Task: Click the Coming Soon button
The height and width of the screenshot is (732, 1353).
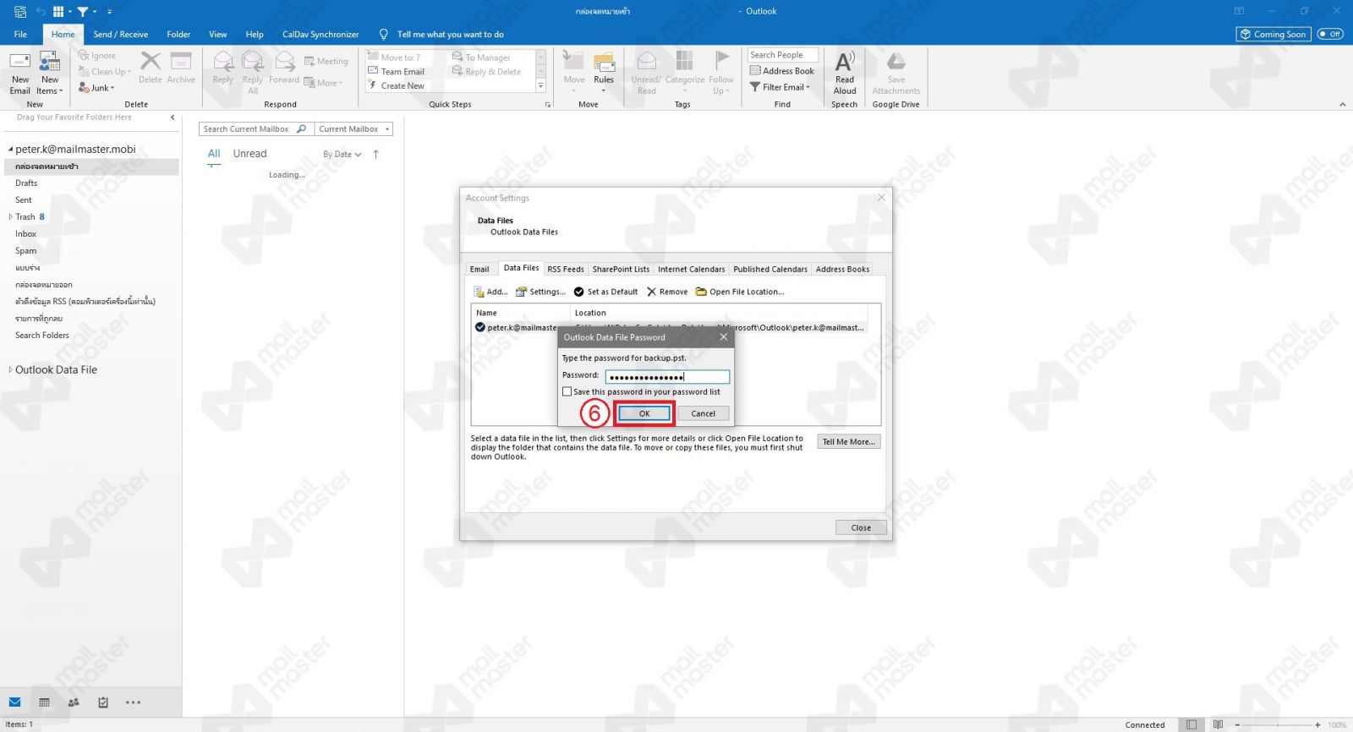Action: click(x=1273, y=35)
